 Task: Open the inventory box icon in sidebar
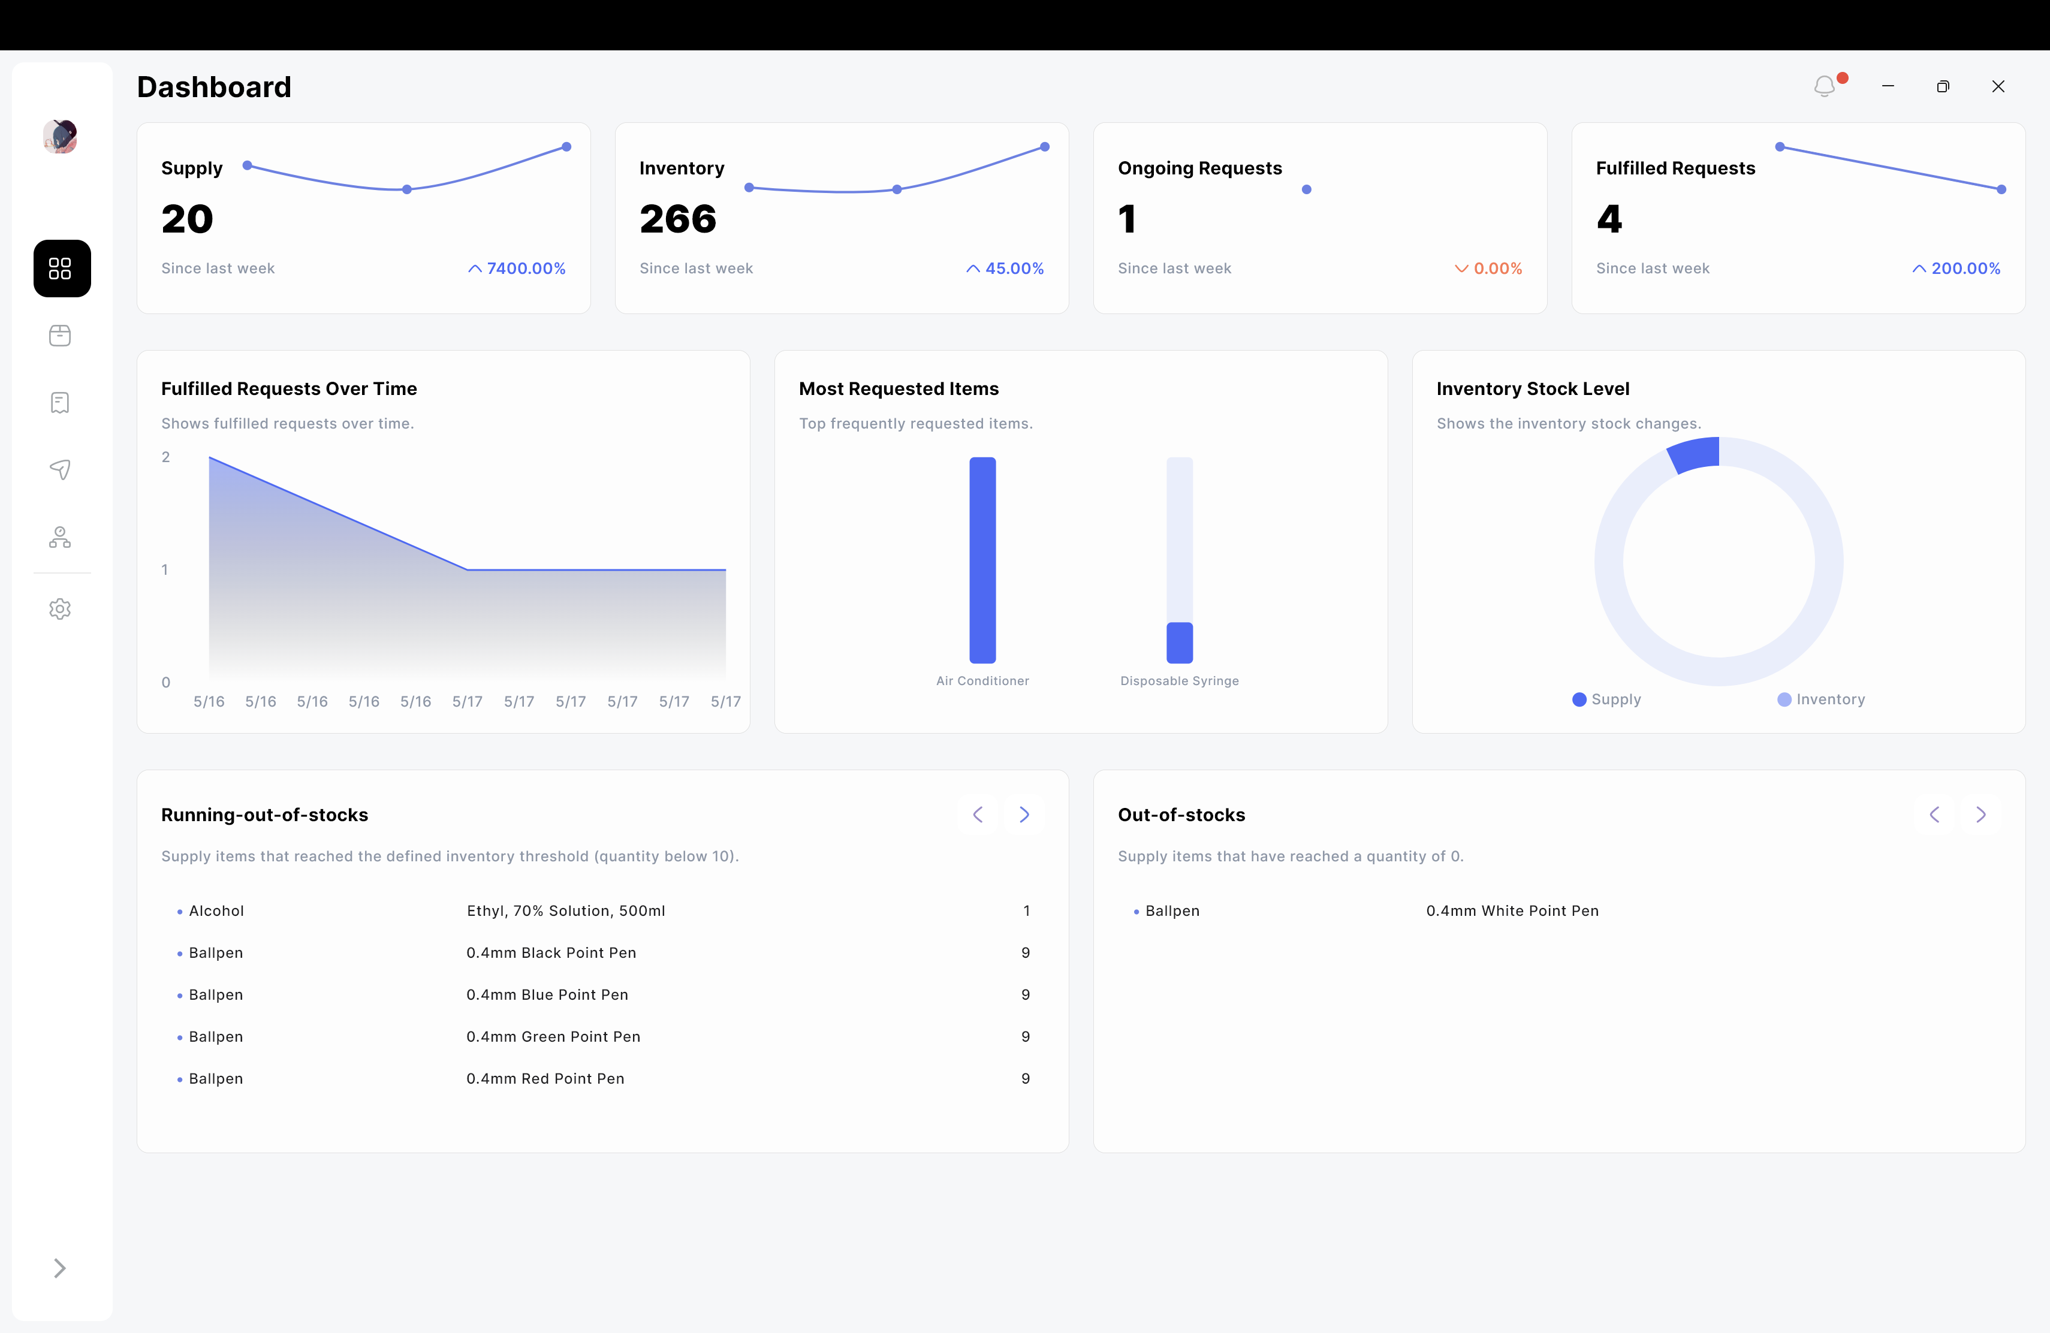(x=61, y=336)
